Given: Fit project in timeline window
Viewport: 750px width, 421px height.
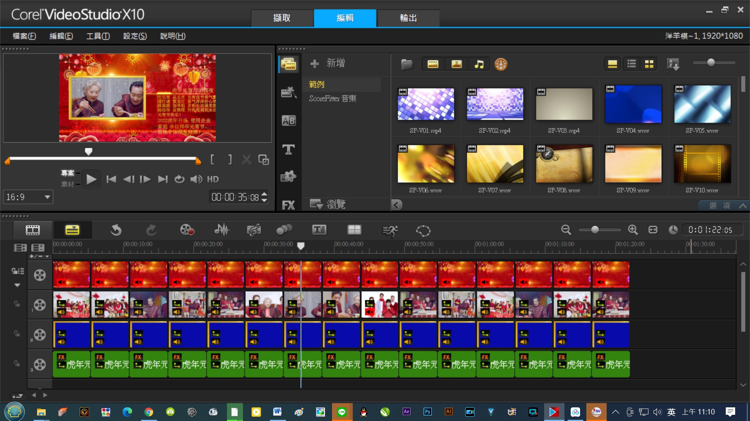Looking at the screenshot, I should (653, 230).
